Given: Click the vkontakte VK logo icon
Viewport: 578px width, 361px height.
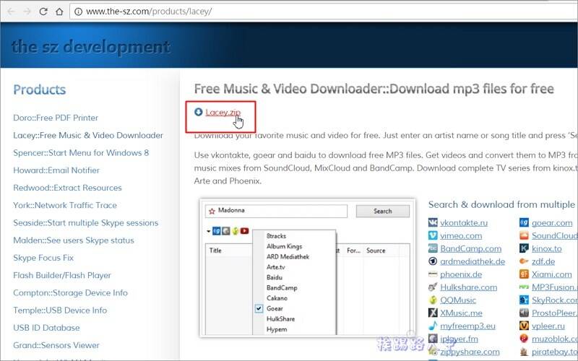Looking at the screenshot, I should point(433,222).
